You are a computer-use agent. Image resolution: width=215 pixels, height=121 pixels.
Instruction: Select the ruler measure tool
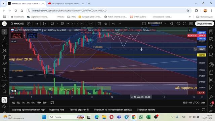tap(4, 85)
